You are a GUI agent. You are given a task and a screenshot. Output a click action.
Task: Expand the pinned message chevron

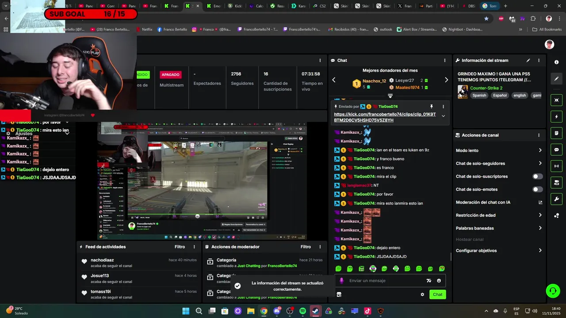[x=443, y=116]
